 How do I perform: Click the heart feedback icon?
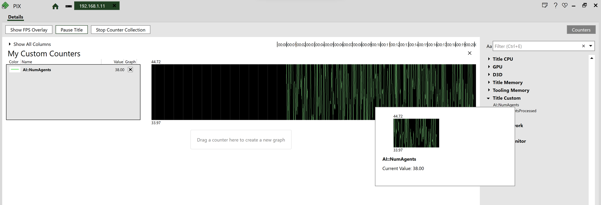pyautogui.click(x=565, y=5)
